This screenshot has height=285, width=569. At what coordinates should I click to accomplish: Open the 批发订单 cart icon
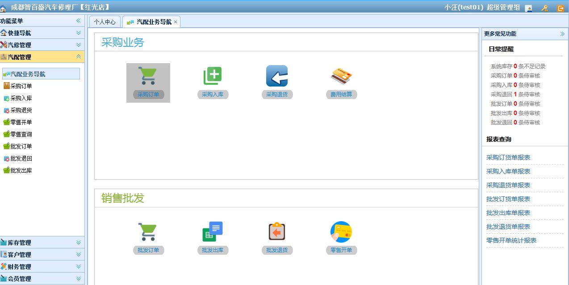(147, 232)
